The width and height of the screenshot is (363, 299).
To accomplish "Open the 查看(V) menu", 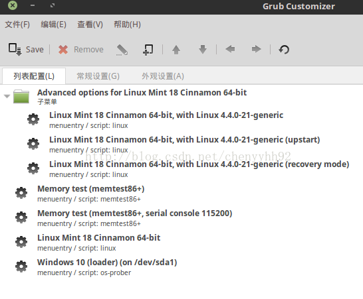I will 90,25.
